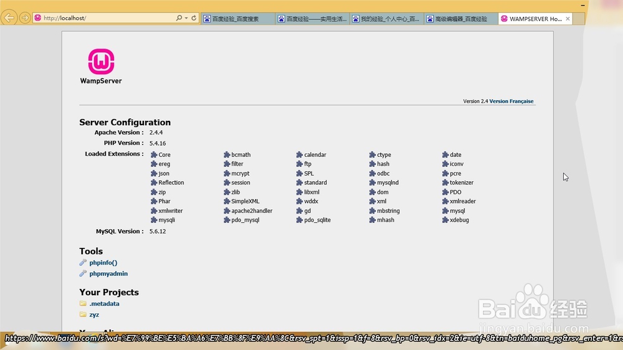Click the WampServer pink logo
The height and width of the screenshot is (350, 623).
coord(101,62)
